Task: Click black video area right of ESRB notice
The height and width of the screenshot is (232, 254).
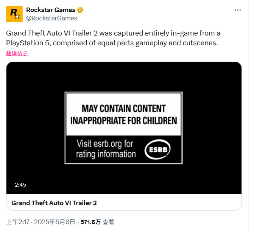Action: pyautogui.click(x=212, y=128)
